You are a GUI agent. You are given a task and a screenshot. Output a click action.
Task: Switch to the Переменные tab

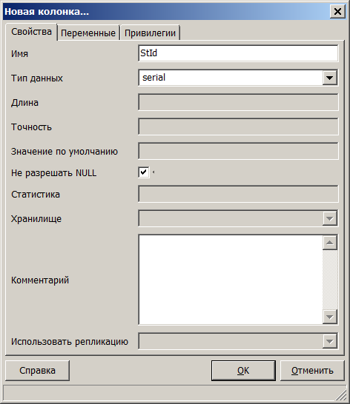pos(88,33)
